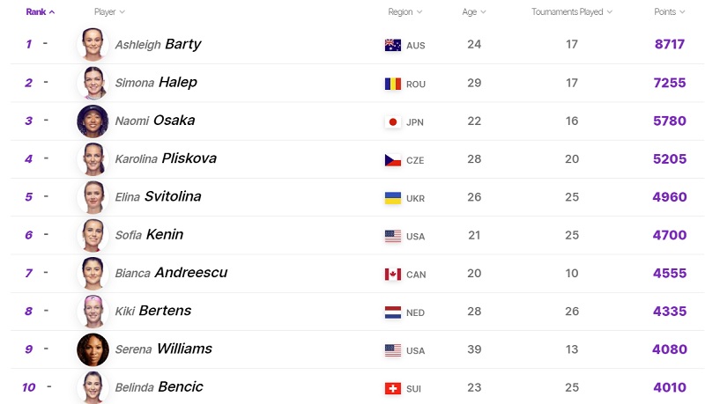Open Ashleigh Barty's player profile link

(158, 44)
